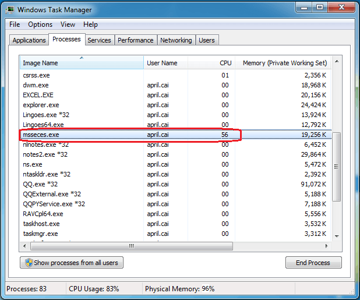360x300 pixels.
Task: Select the QQPYService.exe *32 process
Action: click(x=175, y=204)
